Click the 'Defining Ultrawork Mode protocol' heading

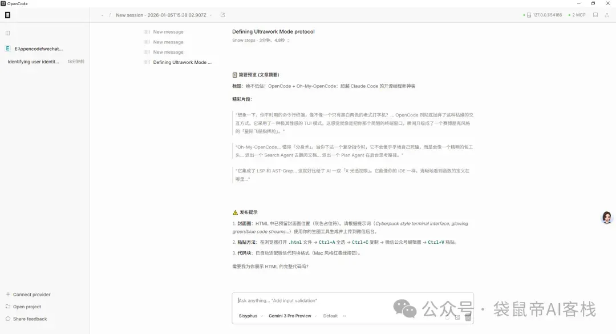click(x=273, y=31)
